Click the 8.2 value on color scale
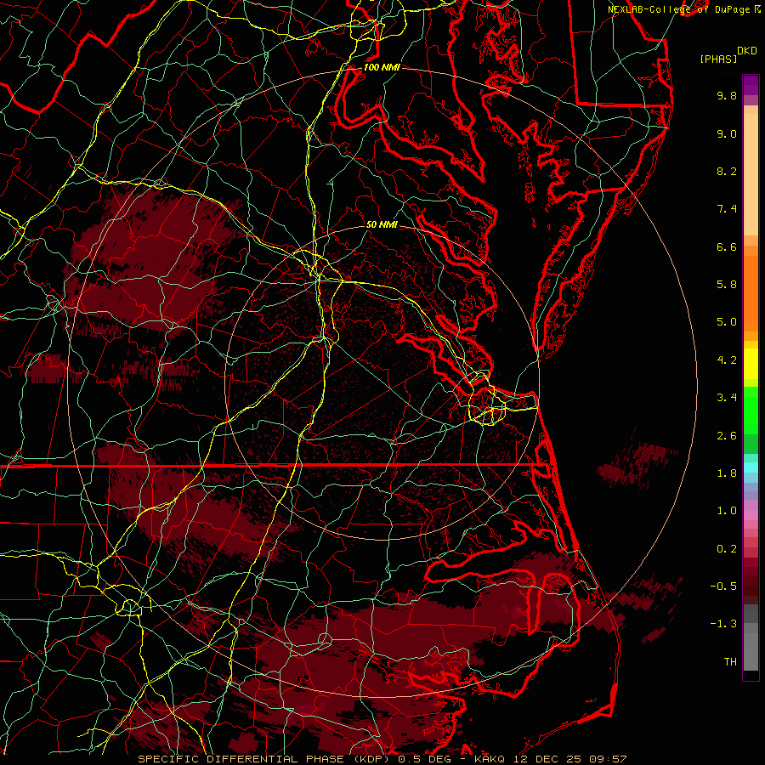Image resolution: width=765 pixels, height=765 pixels. point(727,171)
